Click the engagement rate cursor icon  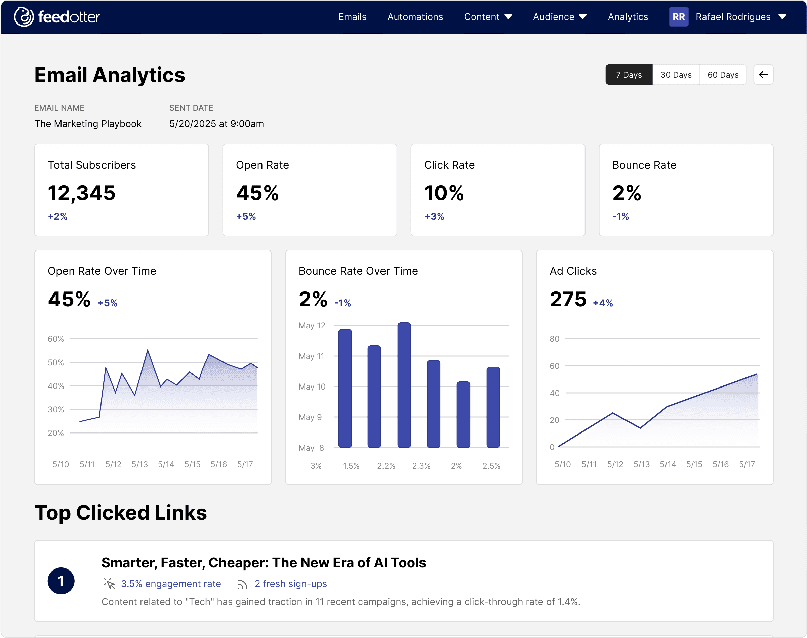109,584
